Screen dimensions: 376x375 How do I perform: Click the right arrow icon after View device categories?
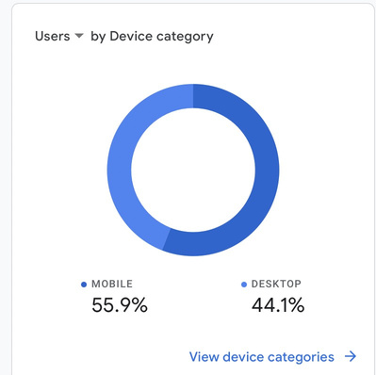351,356
